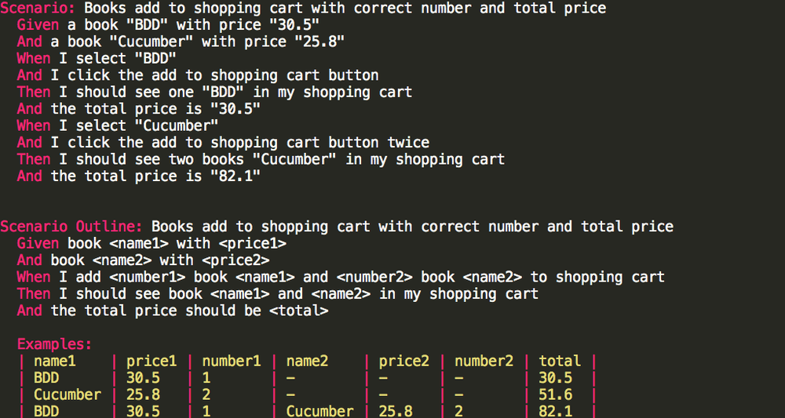This screenshot has height=418, width=785.
Task: Click the quoted "82.1" in the first scenario
Action: pos(235,176)
